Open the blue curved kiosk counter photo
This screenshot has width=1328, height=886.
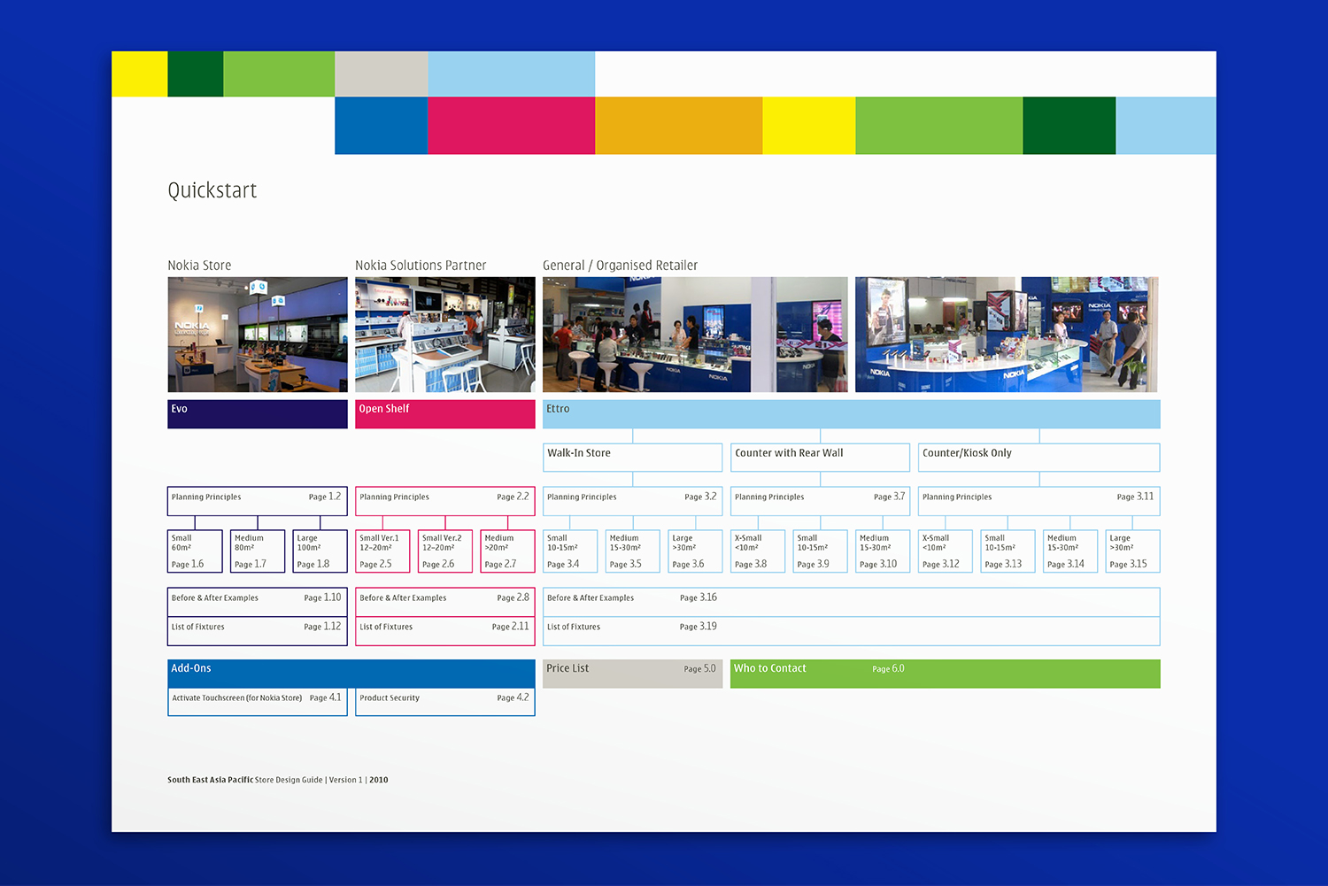(1007, 335)
